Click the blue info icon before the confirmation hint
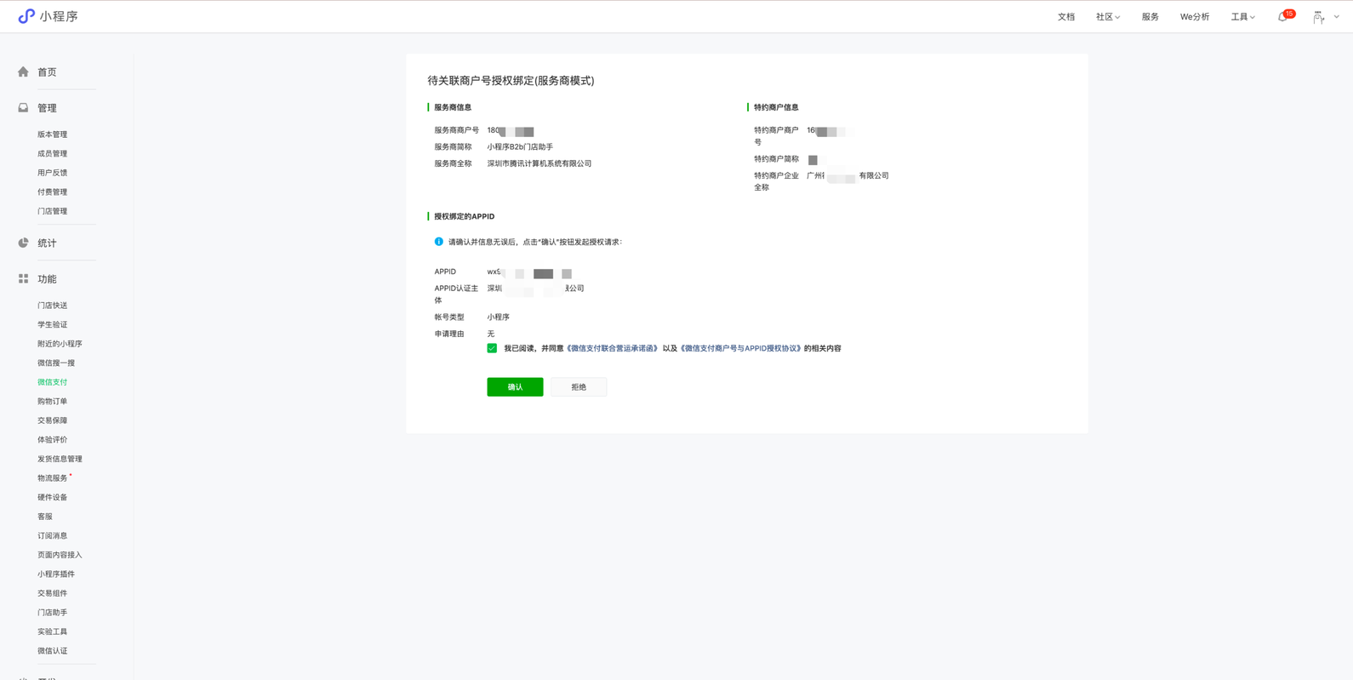Screen dimensions: 1353x680 [439, 242]
